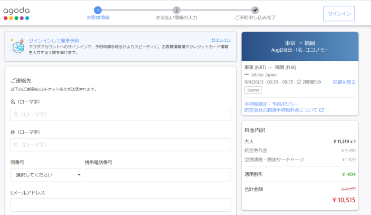The image size is (371, 215).
Task: Click the clock icon next to 2時間5分
Action: 299,82
